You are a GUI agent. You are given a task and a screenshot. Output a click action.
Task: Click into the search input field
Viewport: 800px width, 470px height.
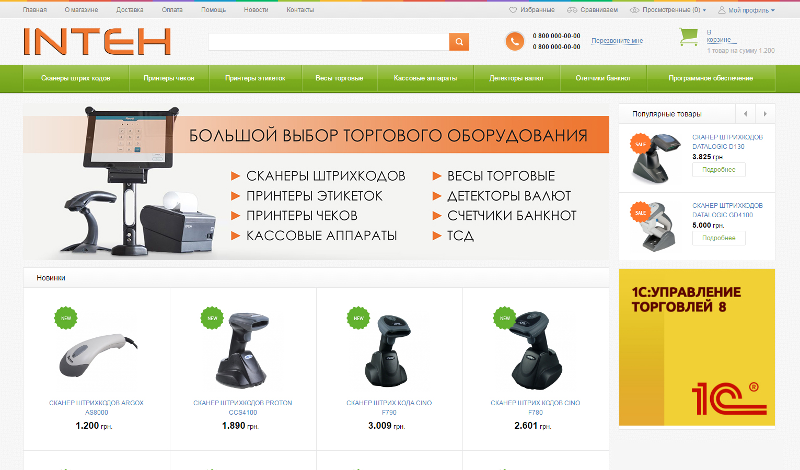pyautogui.click(x=329, y=42)
